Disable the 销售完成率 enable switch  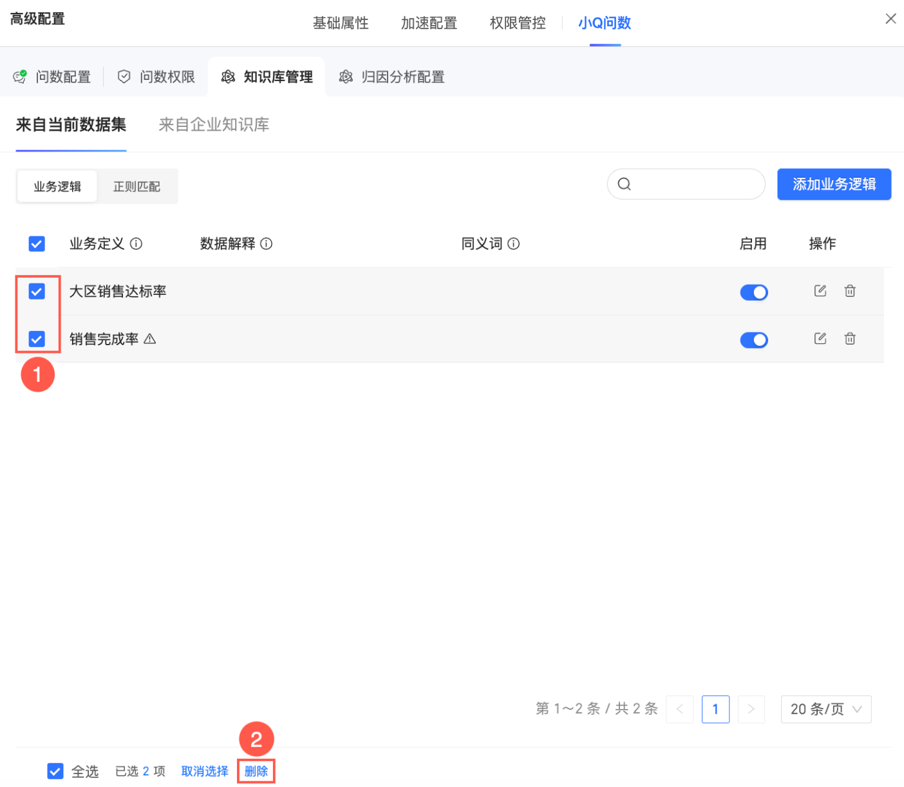click(x=754, y=340)
